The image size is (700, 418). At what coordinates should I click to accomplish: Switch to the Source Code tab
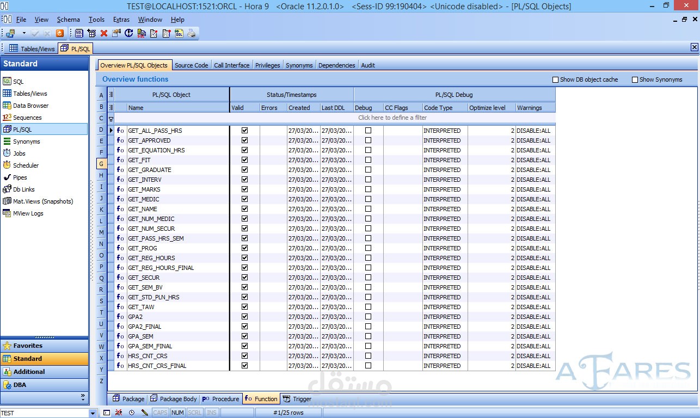(x=191, y=65)
